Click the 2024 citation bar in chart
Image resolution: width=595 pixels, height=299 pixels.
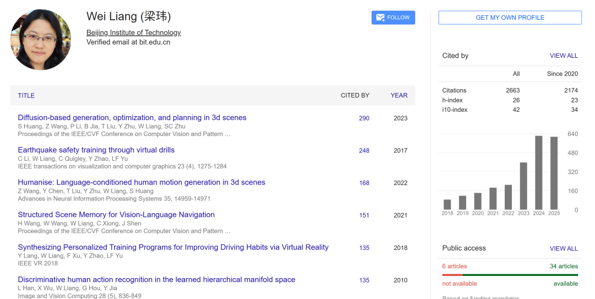[539, 173]
